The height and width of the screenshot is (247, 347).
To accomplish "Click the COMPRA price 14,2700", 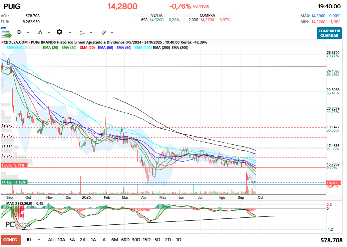I will click(x=207, y=20).
